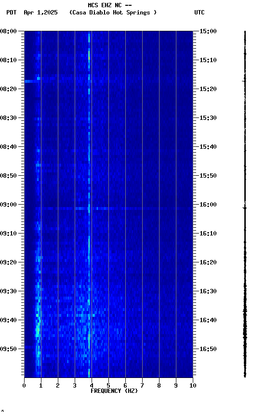Click the 09:50 PDT time label
The image size is (266, 416).
pos(8,349)
